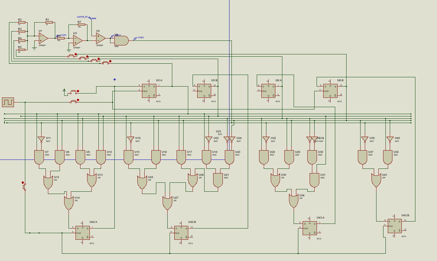
Task: Select flip-flop U5:A
Action: tap(149, 91)
